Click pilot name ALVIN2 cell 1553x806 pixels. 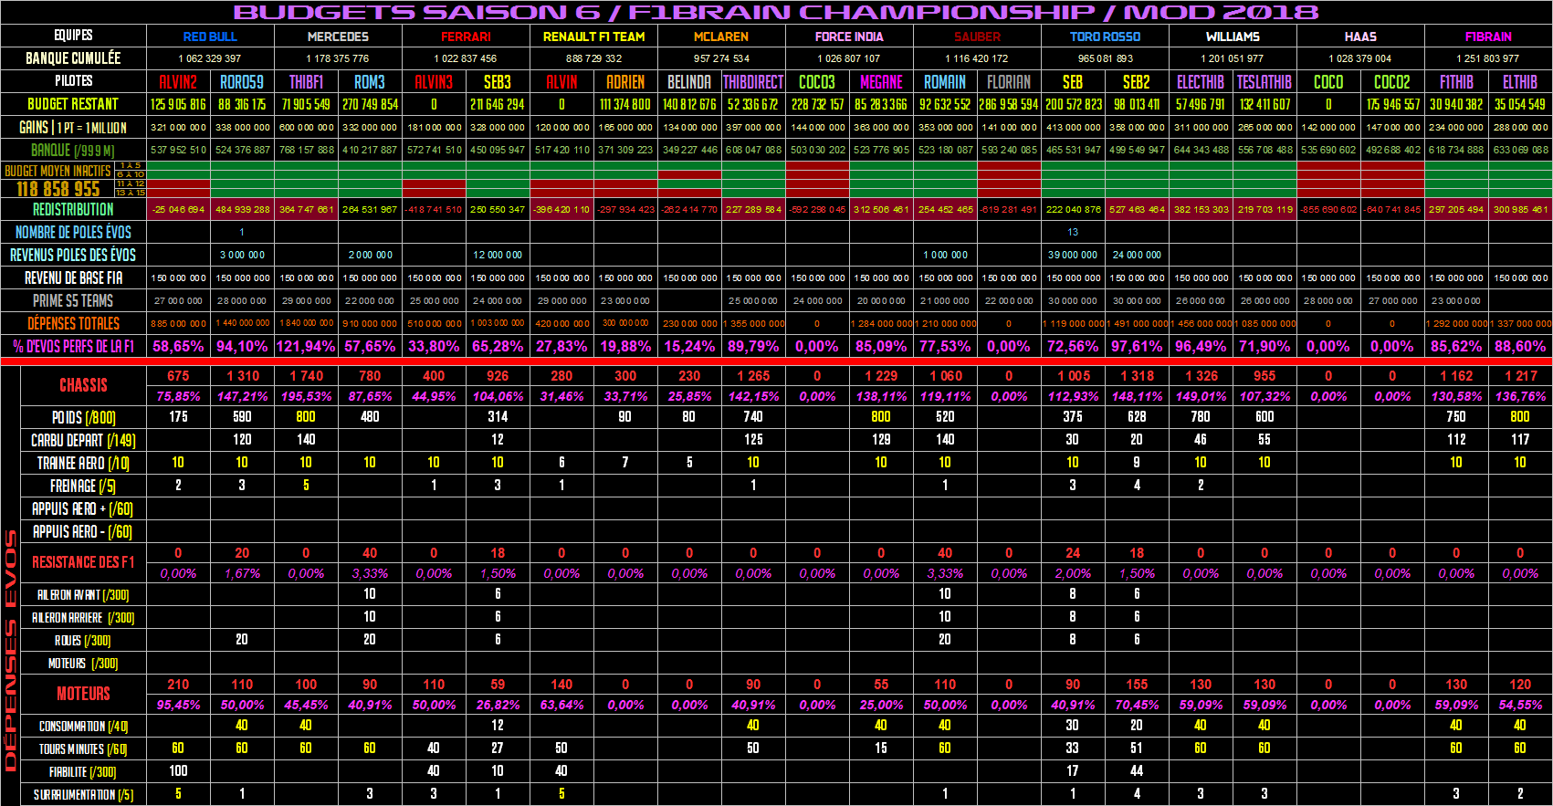point(178,82)
